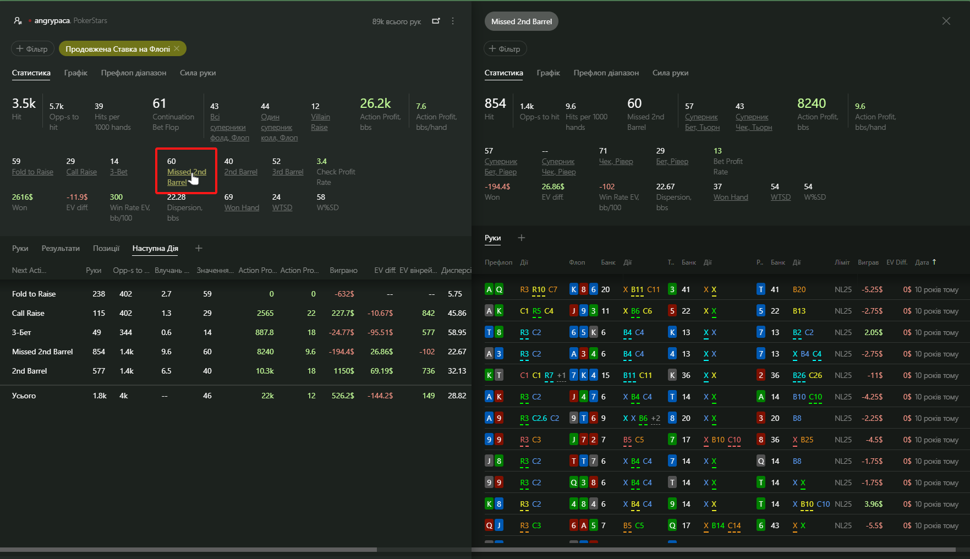Open Префлоп діапазон tab in right panel
The width and height of the screenshot is (970, 559).
[606, 73]
